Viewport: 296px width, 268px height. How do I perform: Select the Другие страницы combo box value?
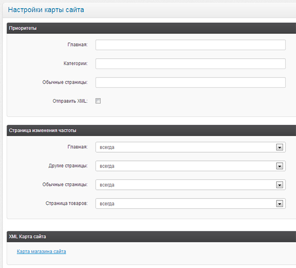[190, 166]
